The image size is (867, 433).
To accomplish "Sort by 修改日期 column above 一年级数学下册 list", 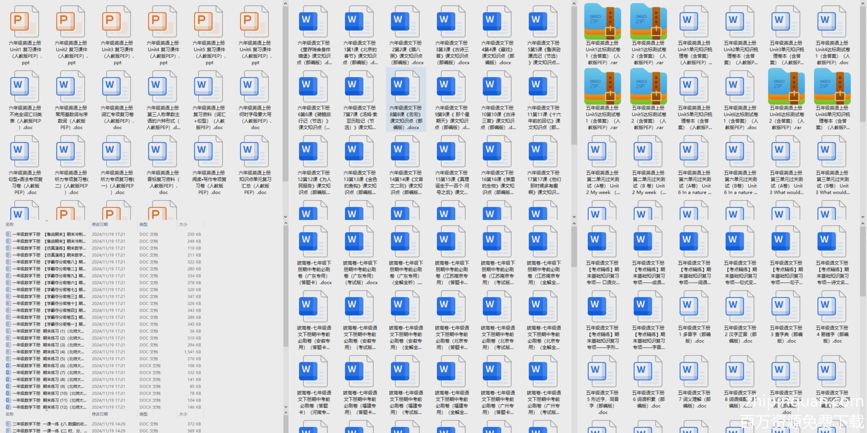I will pyautogui.click(x=100, y=224).
